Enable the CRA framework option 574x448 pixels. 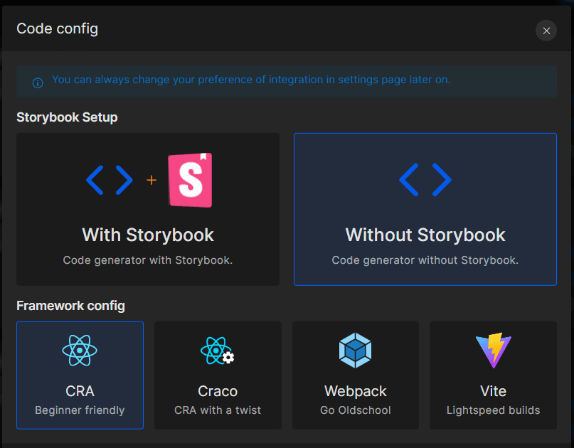80,375
